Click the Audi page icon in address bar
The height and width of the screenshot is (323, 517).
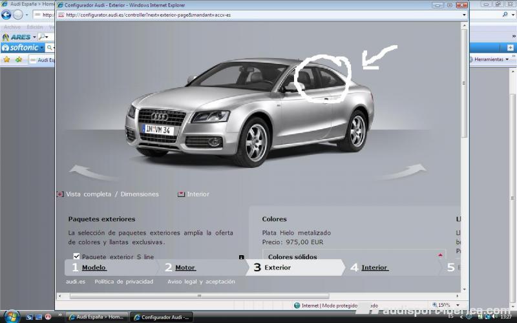(x=61, y=15)
